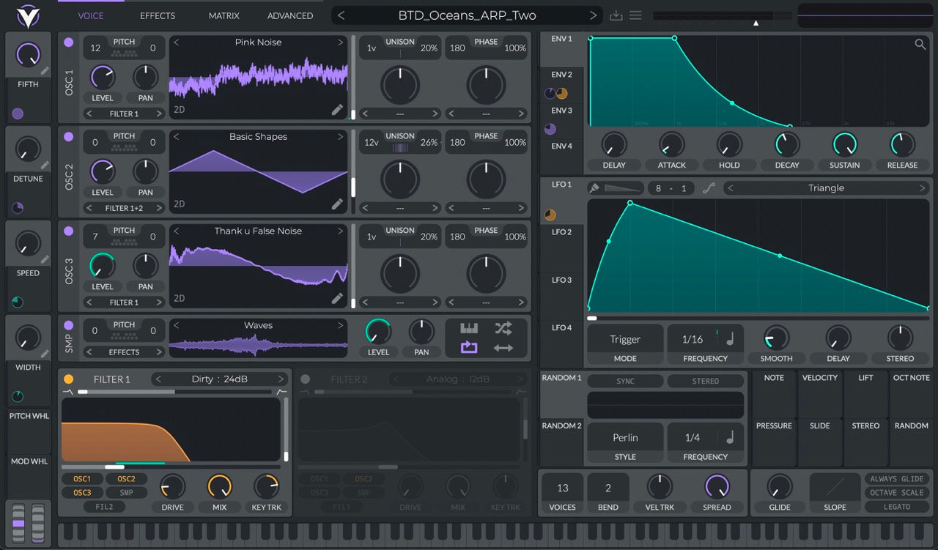Click the sampler keyboard tracking icon
938x550 pixels.
coord(469,328)
